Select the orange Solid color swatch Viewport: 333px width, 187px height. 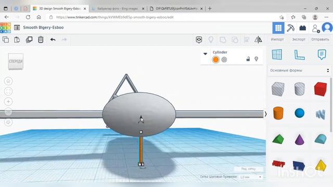click(215, 60)
